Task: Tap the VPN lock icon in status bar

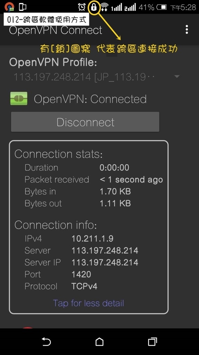Action: [x=93, y=7]
